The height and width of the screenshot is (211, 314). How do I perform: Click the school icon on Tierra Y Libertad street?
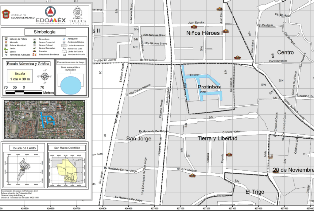192,175
